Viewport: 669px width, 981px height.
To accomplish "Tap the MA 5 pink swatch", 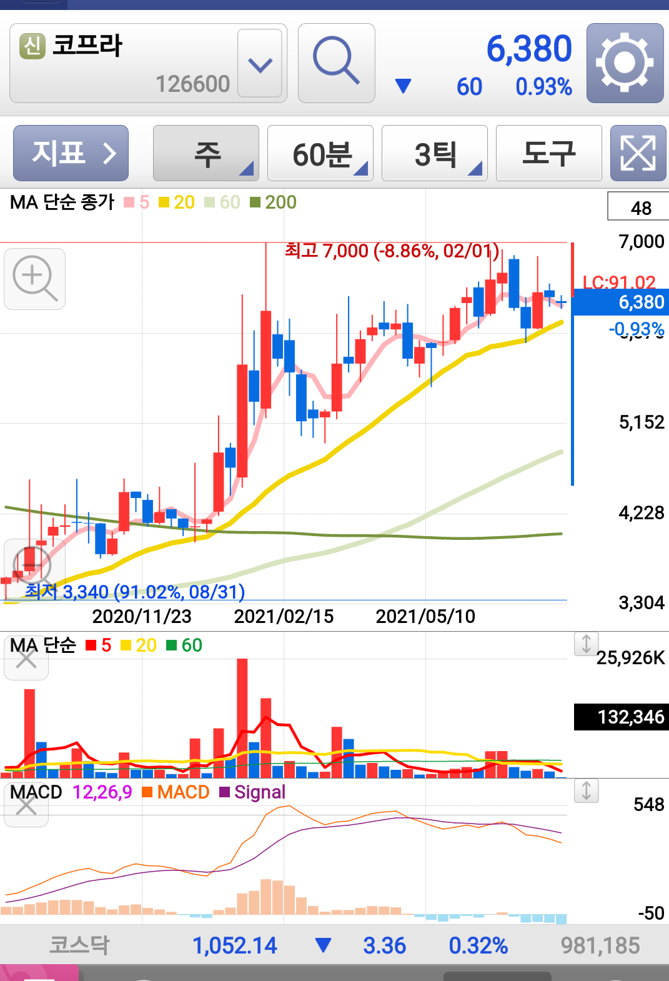I will coord(129,202).
